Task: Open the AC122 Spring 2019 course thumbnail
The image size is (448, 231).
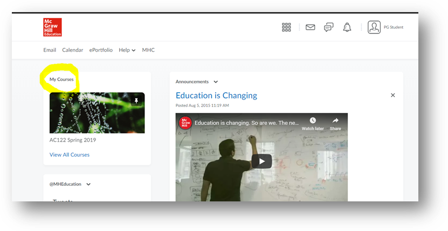Action: (x=97, y=113)
